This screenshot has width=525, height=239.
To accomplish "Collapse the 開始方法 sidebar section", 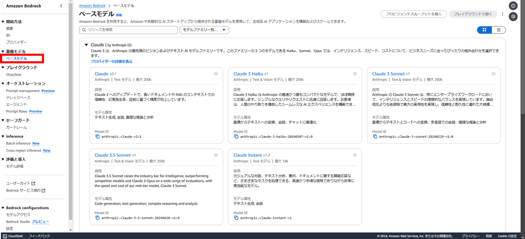I will pyautogui.click(x=3, y=21).
